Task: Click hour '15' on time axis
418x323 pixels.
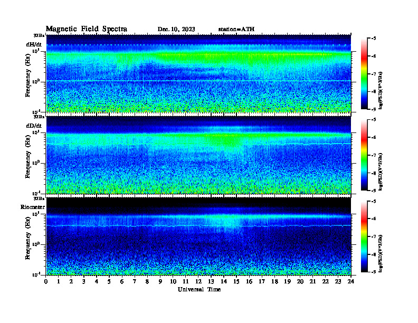Action: click(x=236, y=282)
